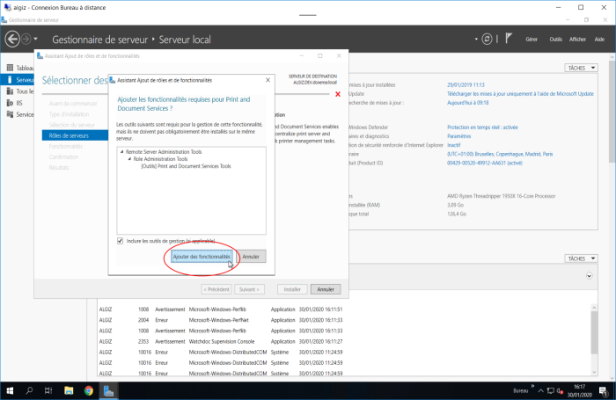Open the notifications flag icon
Screen dimensions: 616x400
pyautogui.click(x=508, y=40)
